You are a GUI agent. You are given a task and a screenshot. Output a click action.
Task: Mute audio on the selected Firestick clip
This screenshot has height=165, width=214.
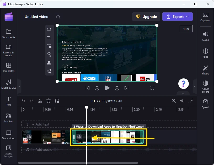79,137
